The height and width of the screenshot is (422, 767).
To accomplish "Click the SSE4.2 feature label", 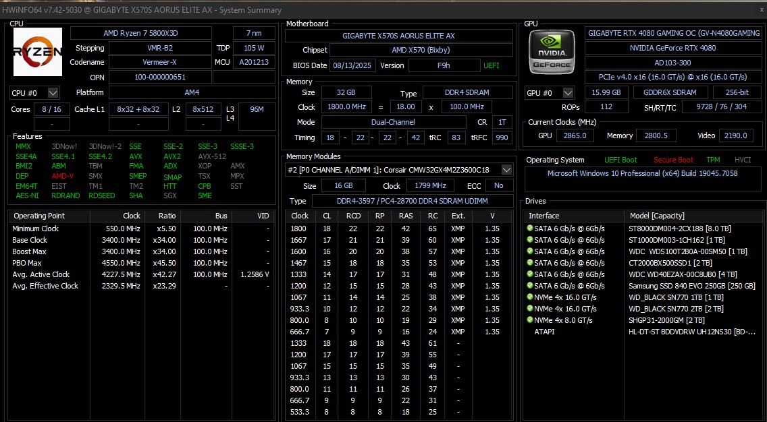I will point(101,156).
